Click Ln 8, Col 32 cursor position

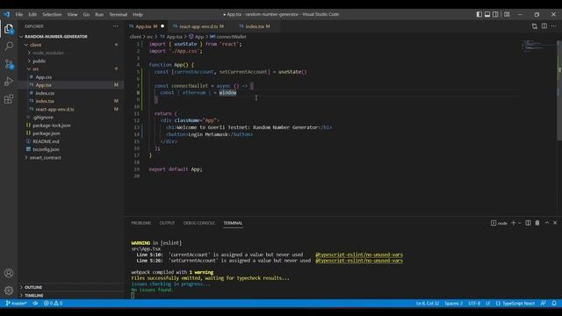428,303
